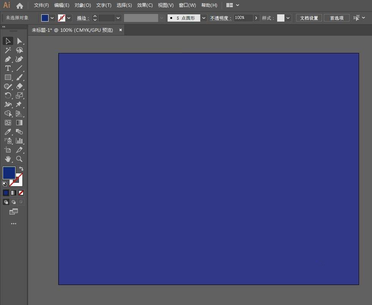372x305 pixels.
Task: Open 窗口(W) menu
Action: [187, 5]
